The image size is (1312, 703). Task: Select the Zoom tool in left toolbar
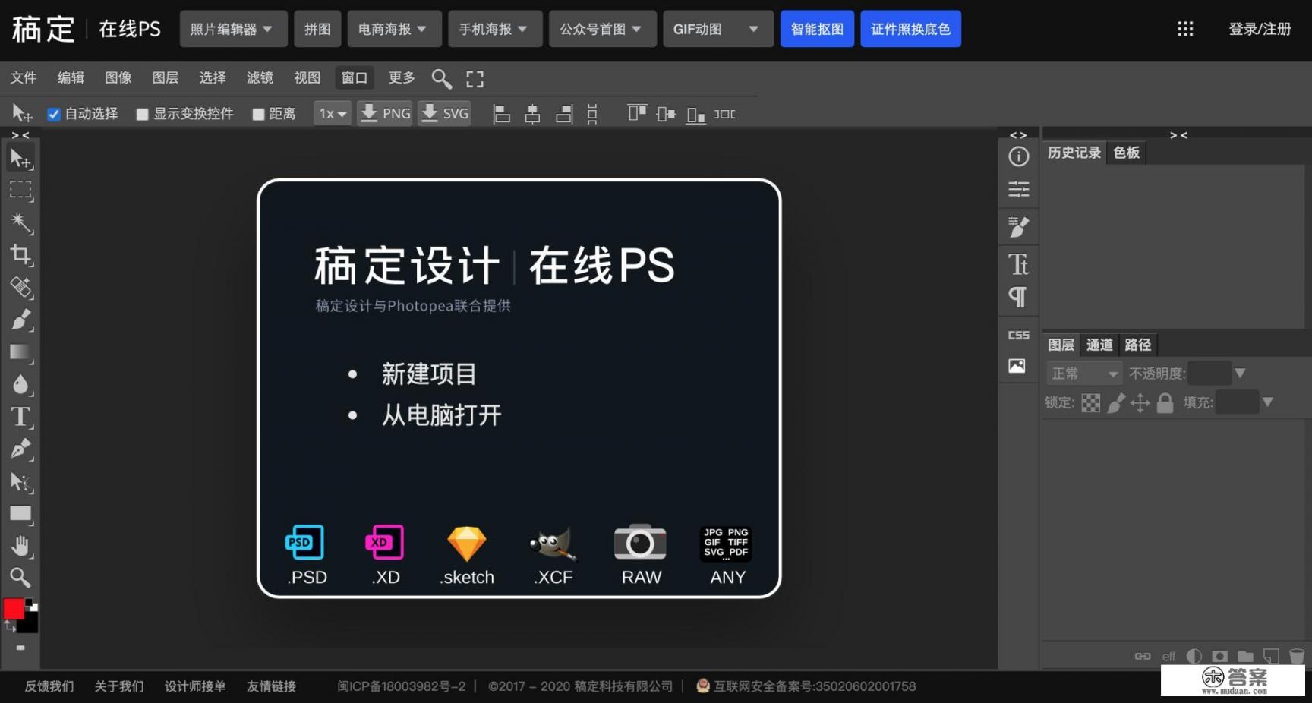(x=20, y=578)
